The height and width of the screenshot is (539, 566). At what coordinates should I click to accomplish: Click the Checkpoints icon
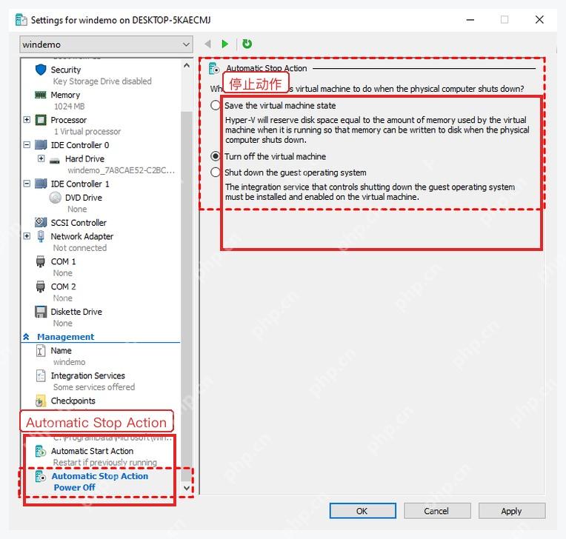(41, 401)
